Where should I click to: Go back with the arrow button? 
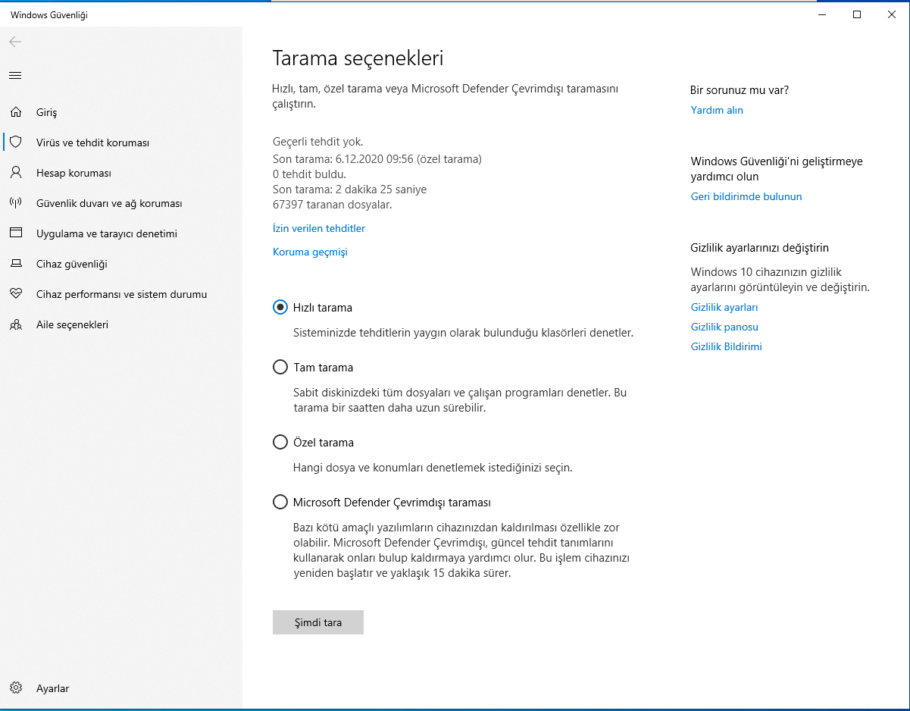click(x=15, y=42)
